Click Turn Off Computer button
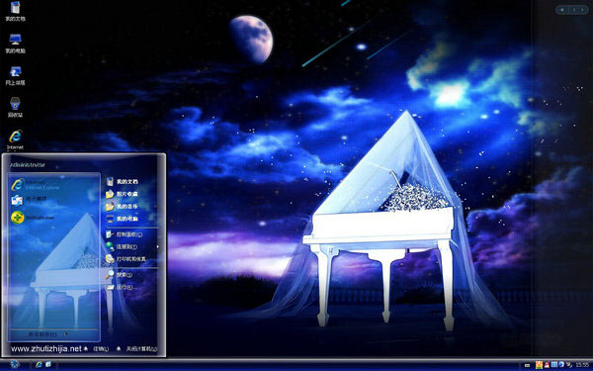The image size is (593, 371). [137, 348]
